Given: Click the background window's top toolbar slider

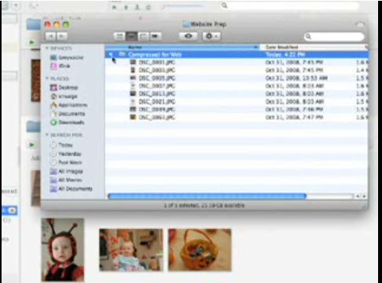Looking at the screenshot, I should (183, 6).
